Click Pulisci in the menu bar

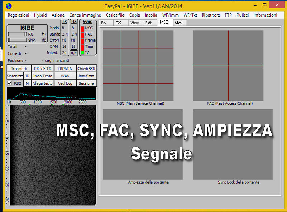(x=243, y=15)
